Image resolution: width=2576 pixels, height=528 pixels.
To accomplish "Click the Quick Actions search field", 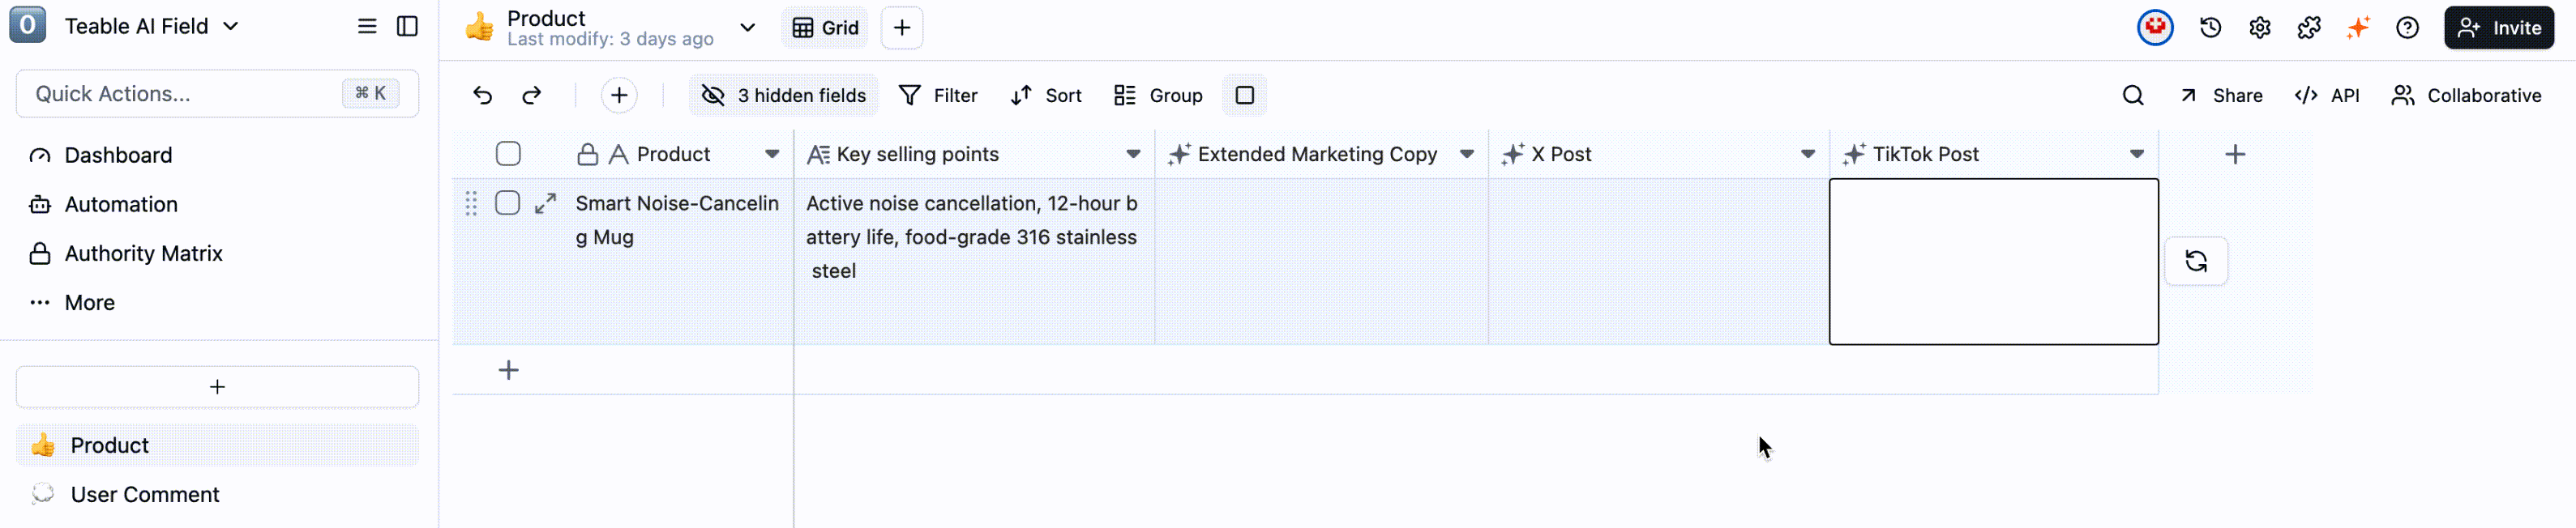I will point(218,93).
